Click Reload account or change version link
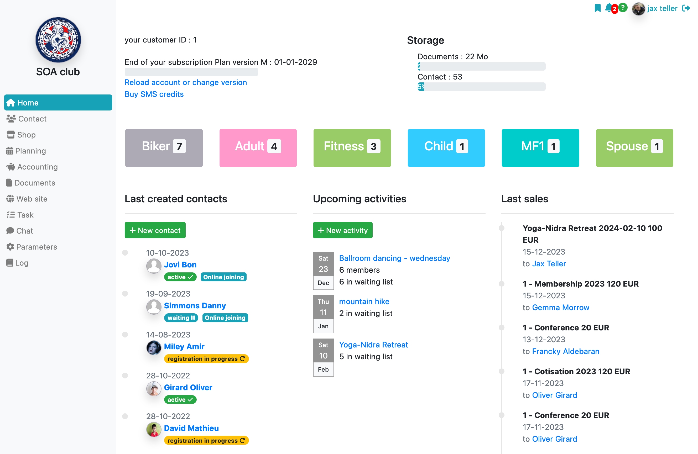The width and height of the screenshot is (698, 454). coord(186,82)
